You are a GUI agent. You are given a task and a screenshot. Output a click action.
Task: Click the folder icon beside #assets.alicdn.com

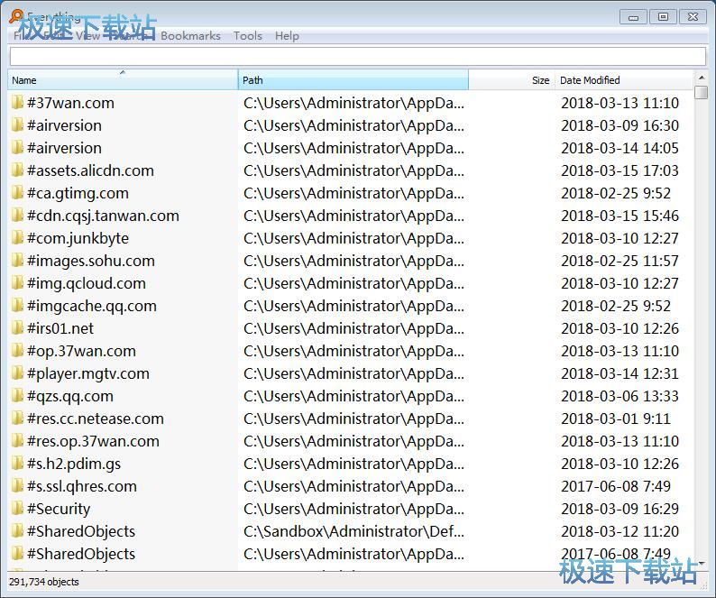(x=17, y=170)
